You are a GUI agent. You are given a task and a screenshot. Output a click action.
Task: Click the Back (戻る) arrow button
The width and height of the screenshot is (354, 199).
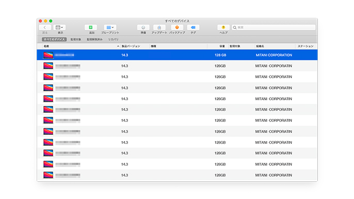click(45, 27)
